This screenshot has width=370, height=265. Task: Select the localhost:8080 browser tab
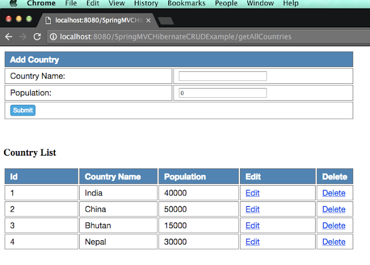[x=95, y=20]
